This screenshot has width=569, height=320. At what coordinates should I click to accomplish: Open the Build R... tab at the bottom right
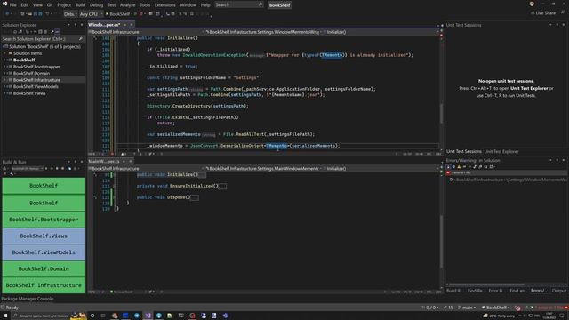[454, 291]
